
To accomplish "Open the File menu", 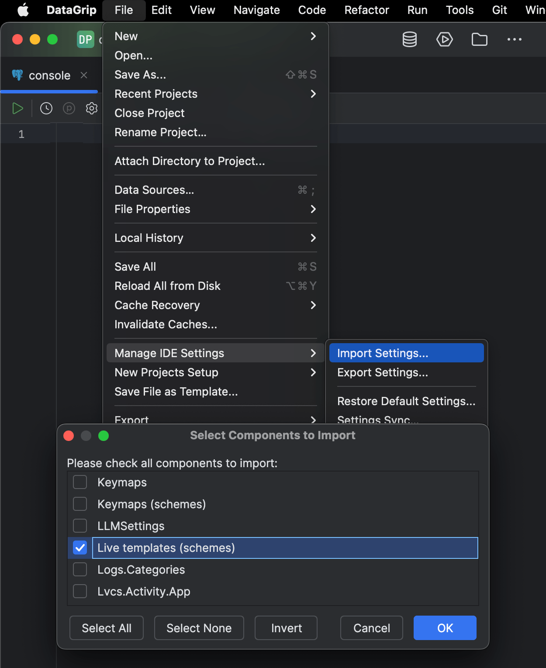I will pos(124,10).
